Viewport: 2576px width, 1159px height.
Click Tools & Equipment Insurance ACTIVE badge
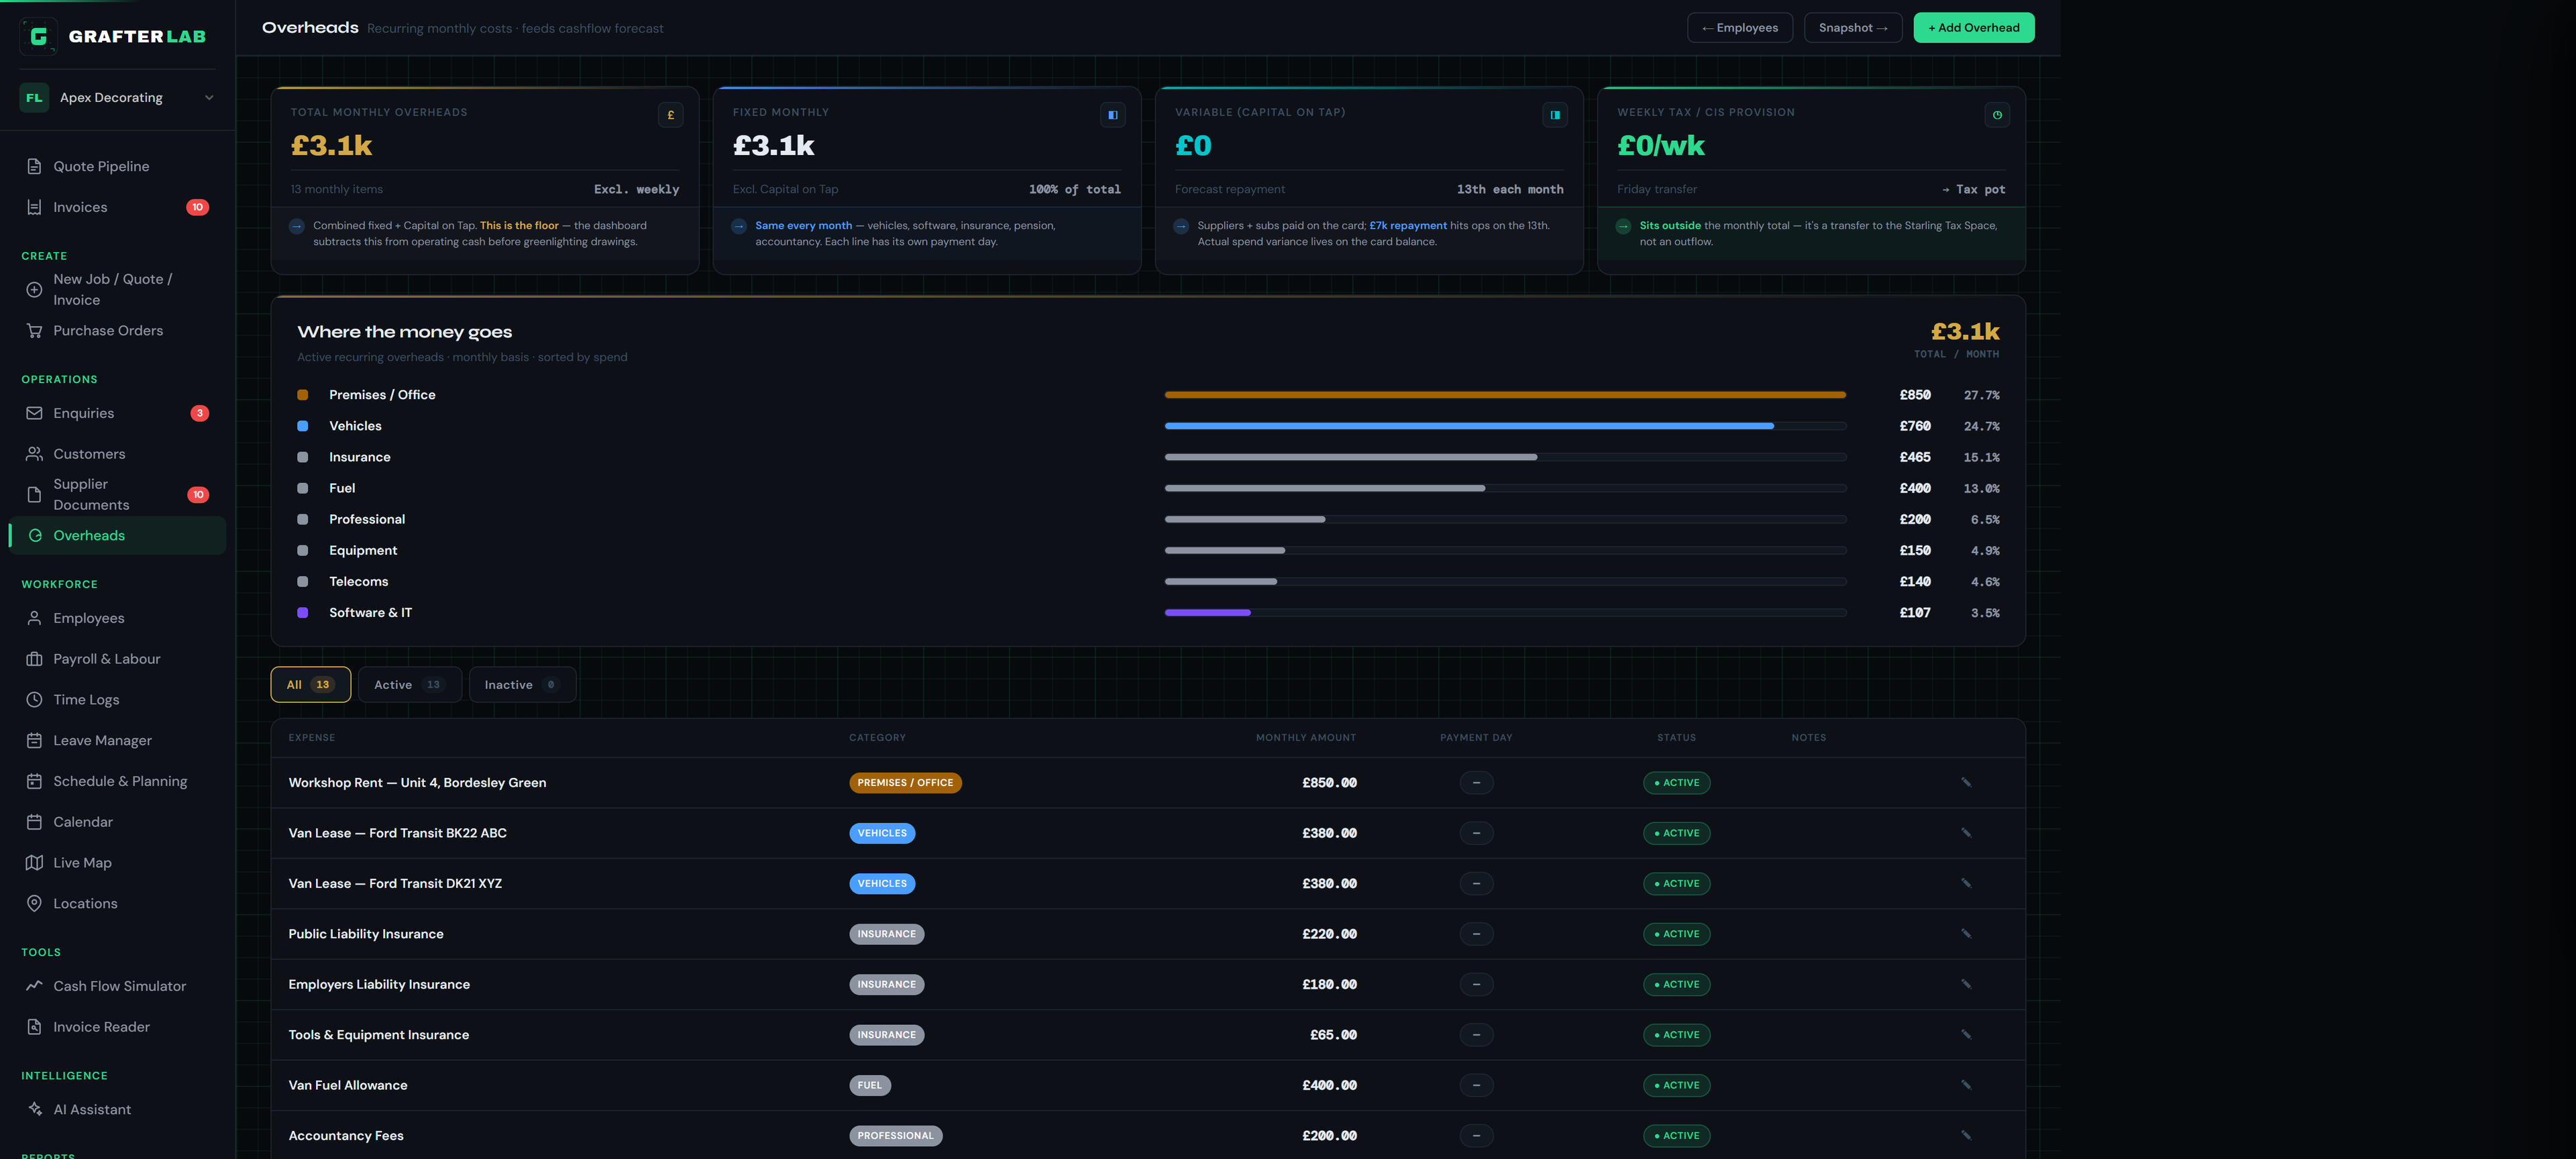1676,1035
